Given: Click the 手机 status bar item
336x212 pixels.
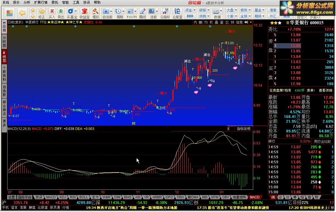Looking at the screenshot, I should click(x=6, y=207).
